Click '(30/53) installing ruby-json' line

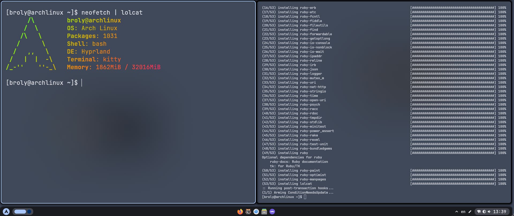[290, 69]
